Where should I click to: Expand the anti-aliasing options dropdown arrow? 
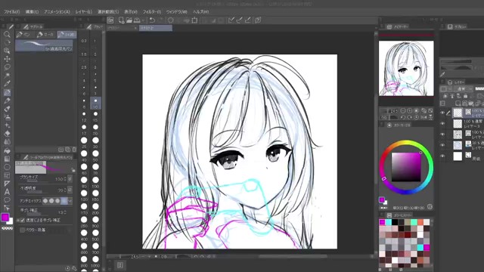tap(70, 201)
